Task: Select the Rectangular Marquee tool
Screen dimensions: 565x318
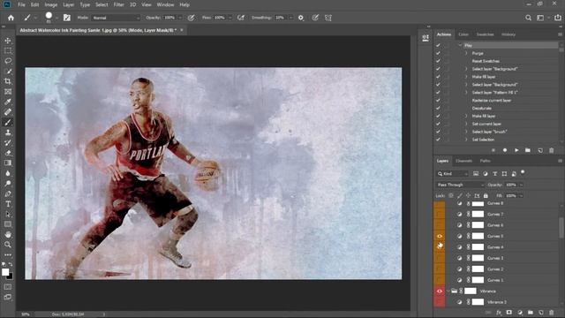Action: 8,51
